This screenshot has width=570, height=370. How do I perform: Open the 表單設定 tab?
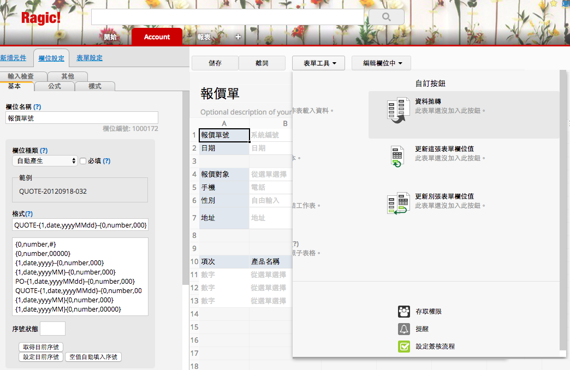[90, 58]
